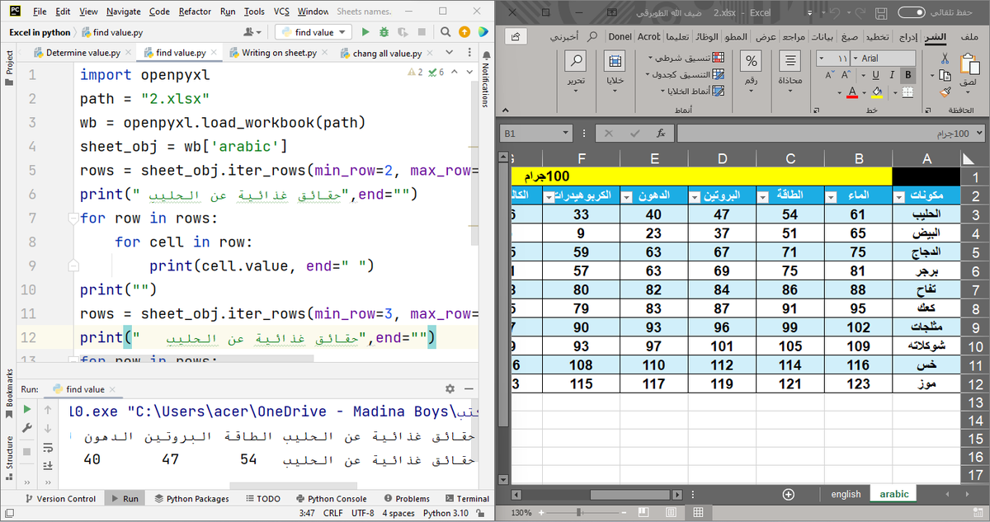The height and width of the screenshot is (522, 990).
Task: Apply Italic formatting in Excel
Action: [x=893, y=75]
